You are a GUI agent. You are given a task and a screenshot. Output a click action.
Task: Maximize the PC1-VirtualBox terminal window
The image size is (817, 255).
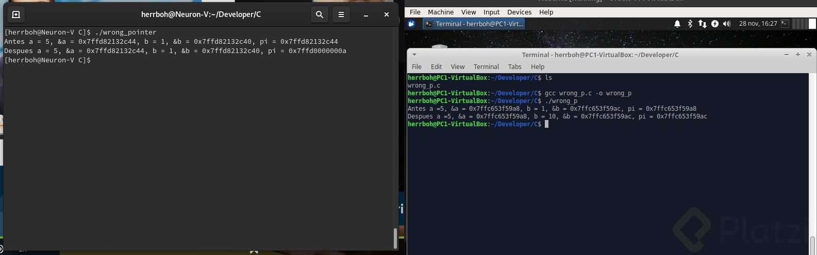(798, 55)
